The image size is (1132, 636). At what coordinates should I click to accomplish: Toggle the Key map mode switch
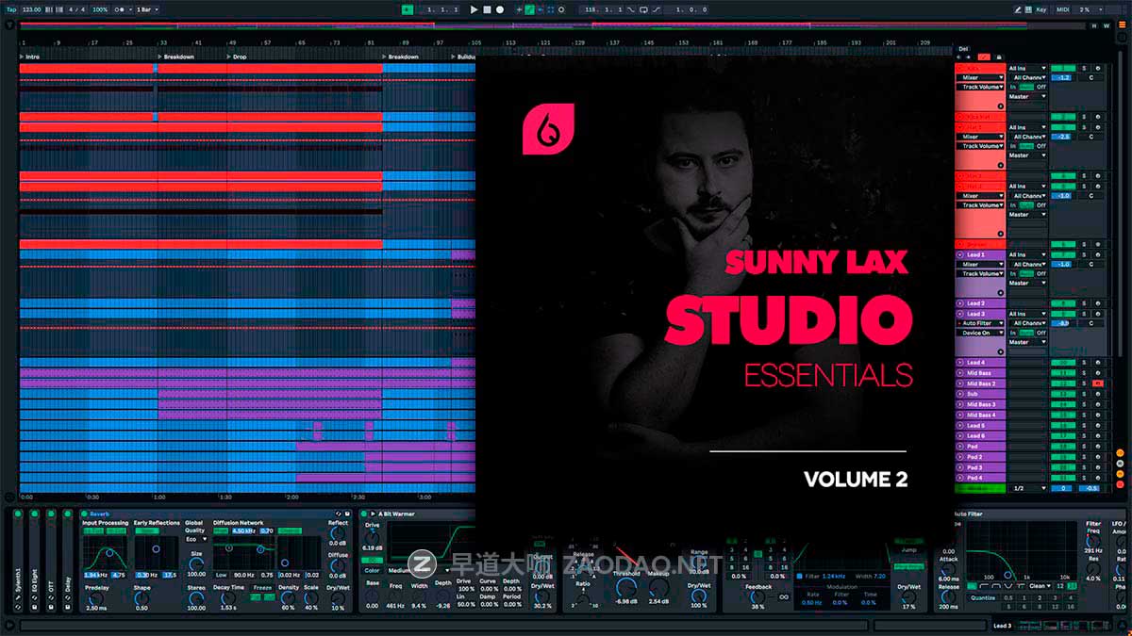click(x=1041, y=9)
